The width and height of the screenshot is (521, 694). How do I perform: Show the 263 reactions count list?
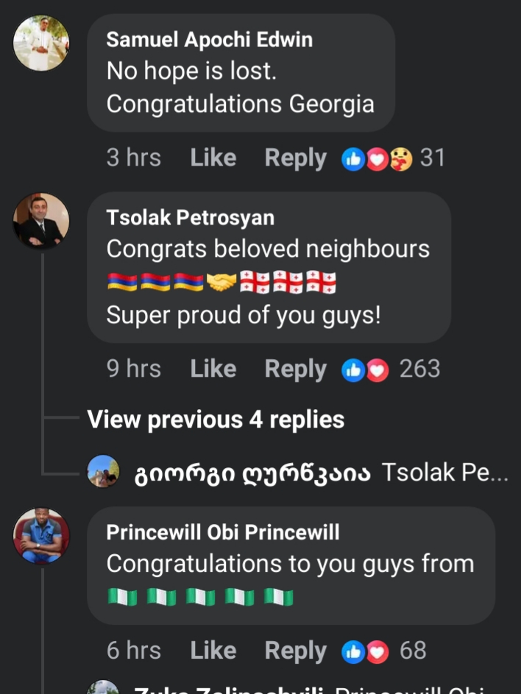[419, 369]
